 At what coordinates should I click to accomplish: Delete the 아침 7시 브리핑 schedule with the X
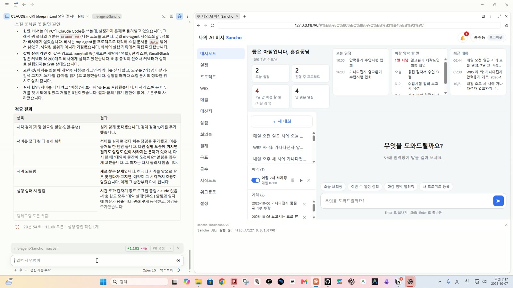[309, 180]
